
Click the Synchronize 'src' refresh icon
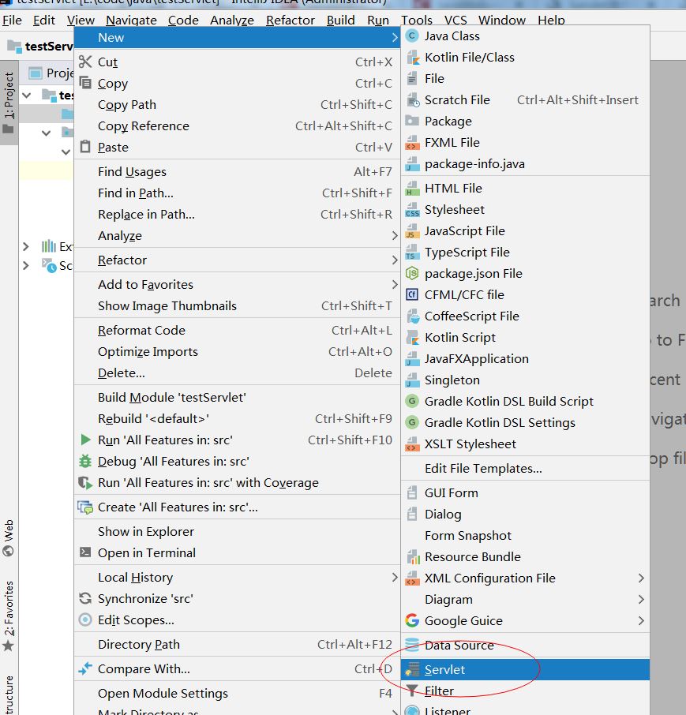pos(85,598)
